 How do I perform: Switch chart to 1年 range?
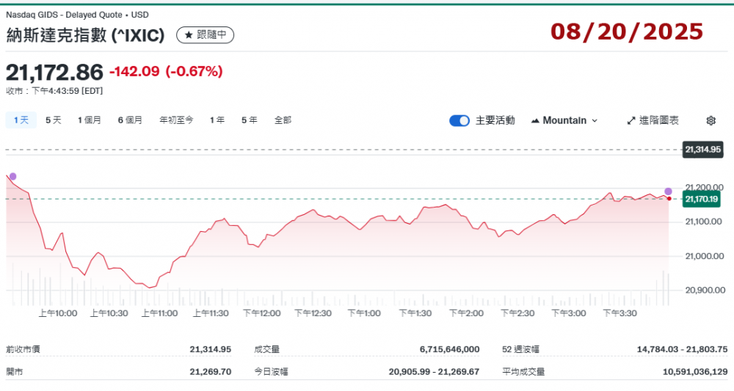tap(217, 120)
